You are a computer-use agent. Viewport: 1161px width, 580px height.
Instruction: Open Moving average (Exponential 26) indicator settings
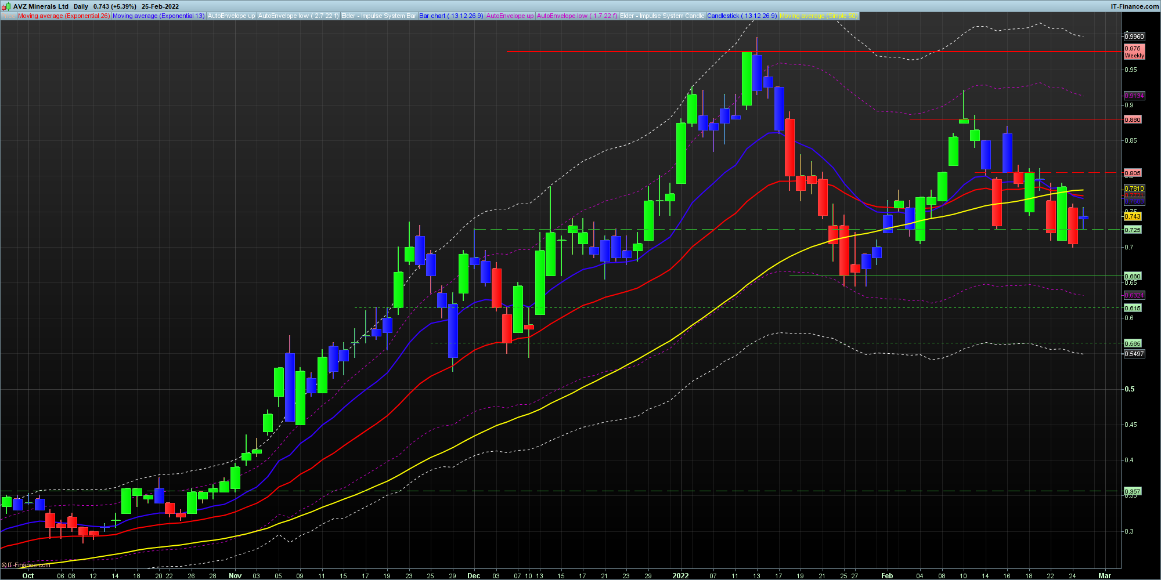tap(64, 16)
